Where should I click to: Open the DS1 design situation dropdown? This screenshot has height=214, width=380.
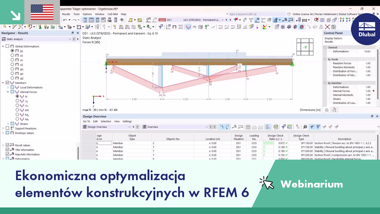tap(222, 20)
